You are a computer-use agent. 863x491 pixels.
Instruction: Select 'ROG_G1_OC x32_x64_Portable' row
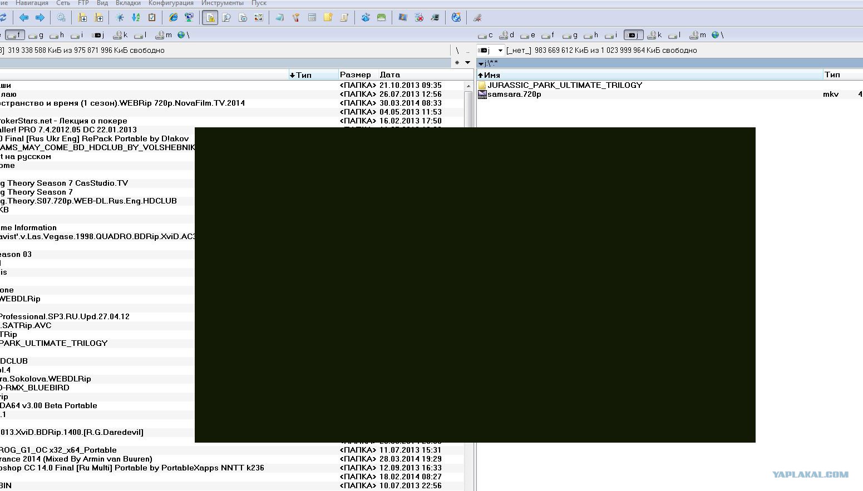click(58, 450)
